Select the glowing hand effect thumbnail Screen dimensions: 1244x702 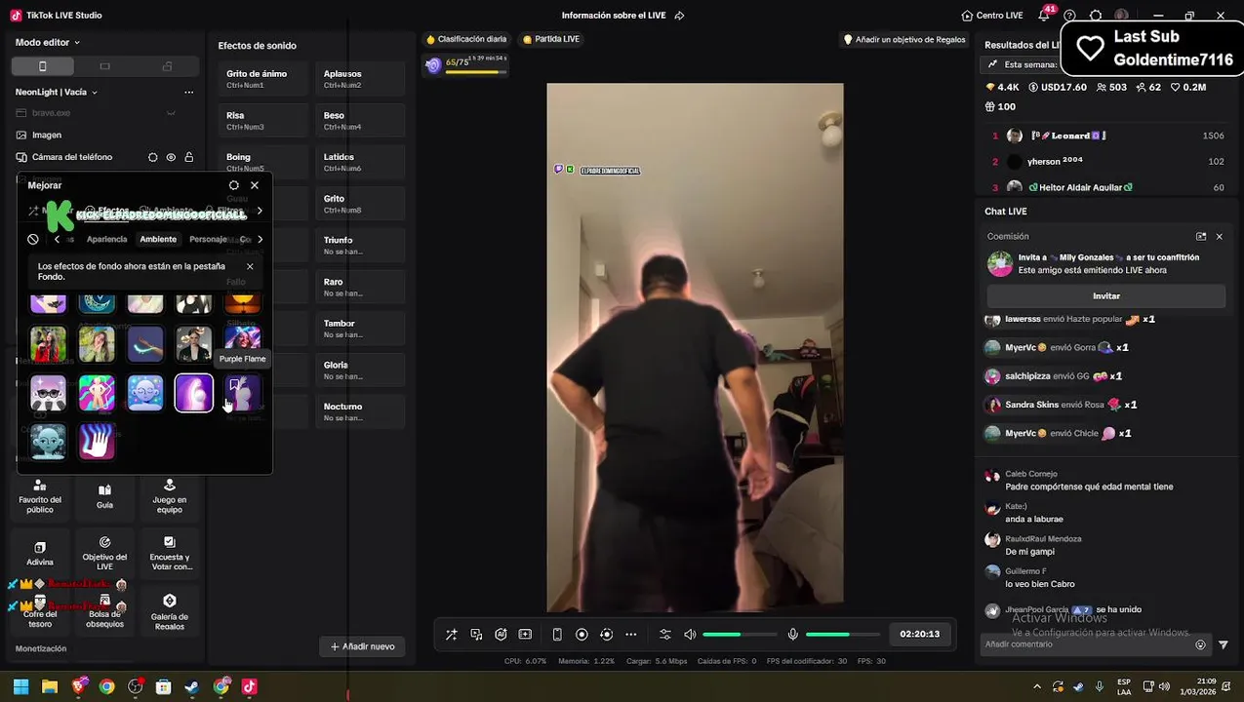[97, 442]
